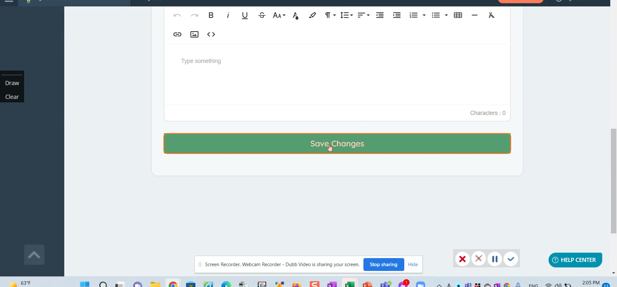Screen dimensions: 617x287
Task: Insert an ordered numbered list
Action: point(414,15)
